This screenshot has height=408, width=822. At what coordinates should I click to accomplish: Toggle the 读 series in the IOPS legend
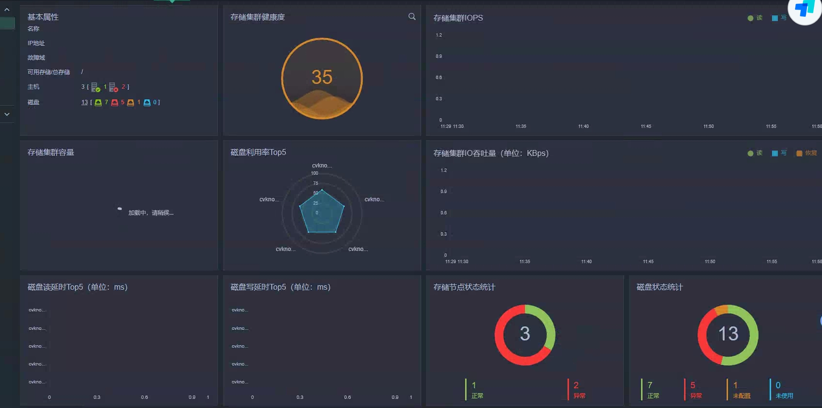(755, 18)
